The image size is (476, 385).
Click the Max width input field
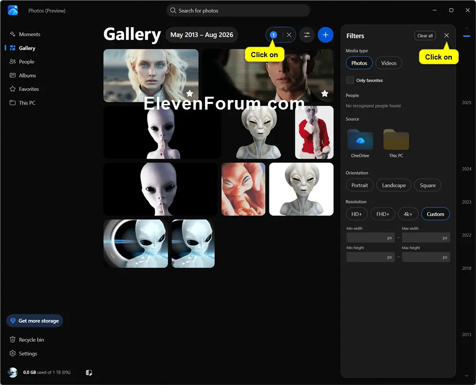click(x=426, y=238)
